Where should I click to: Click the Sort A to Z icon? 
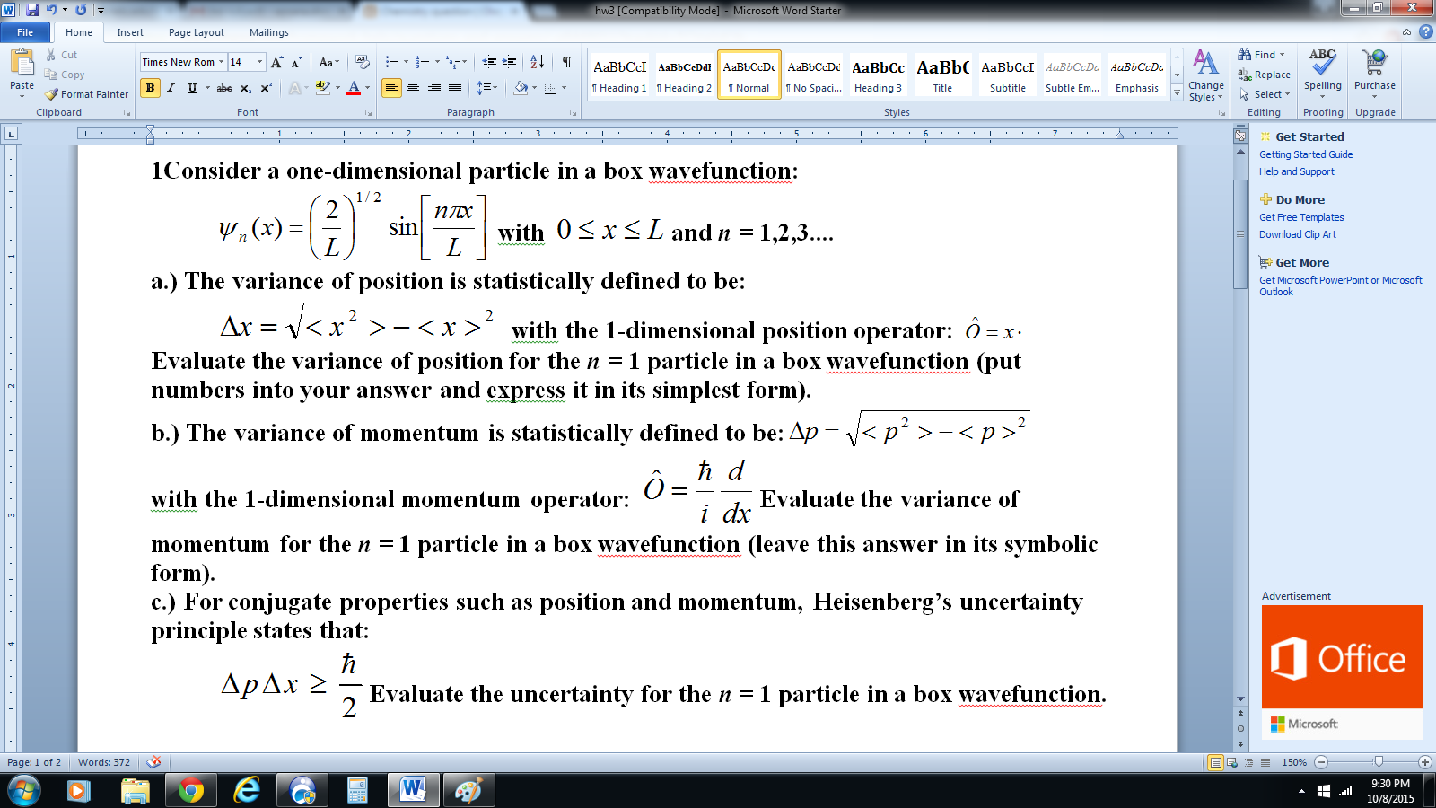[537, 62]
